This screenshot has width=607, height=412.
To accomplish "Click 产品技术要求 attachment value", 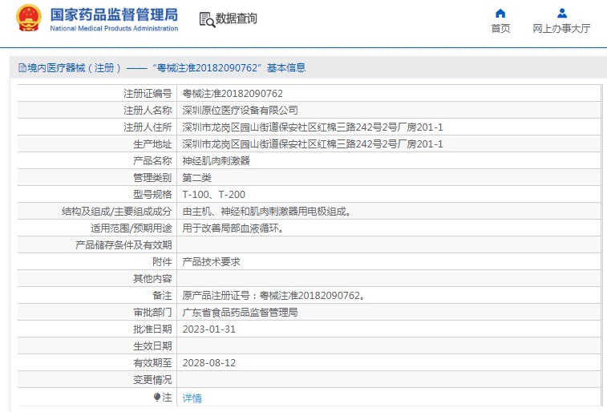I will 211,262.
